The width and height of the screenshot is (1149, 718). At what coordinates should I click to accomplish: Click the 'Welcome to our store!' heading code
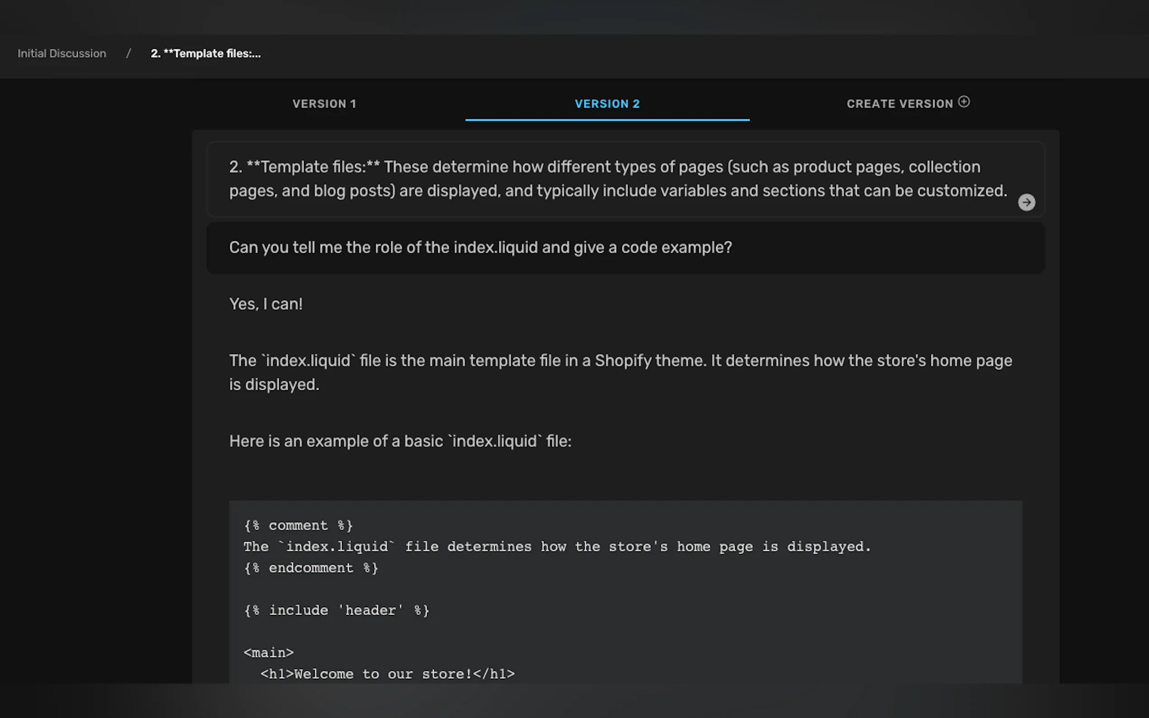387,674
